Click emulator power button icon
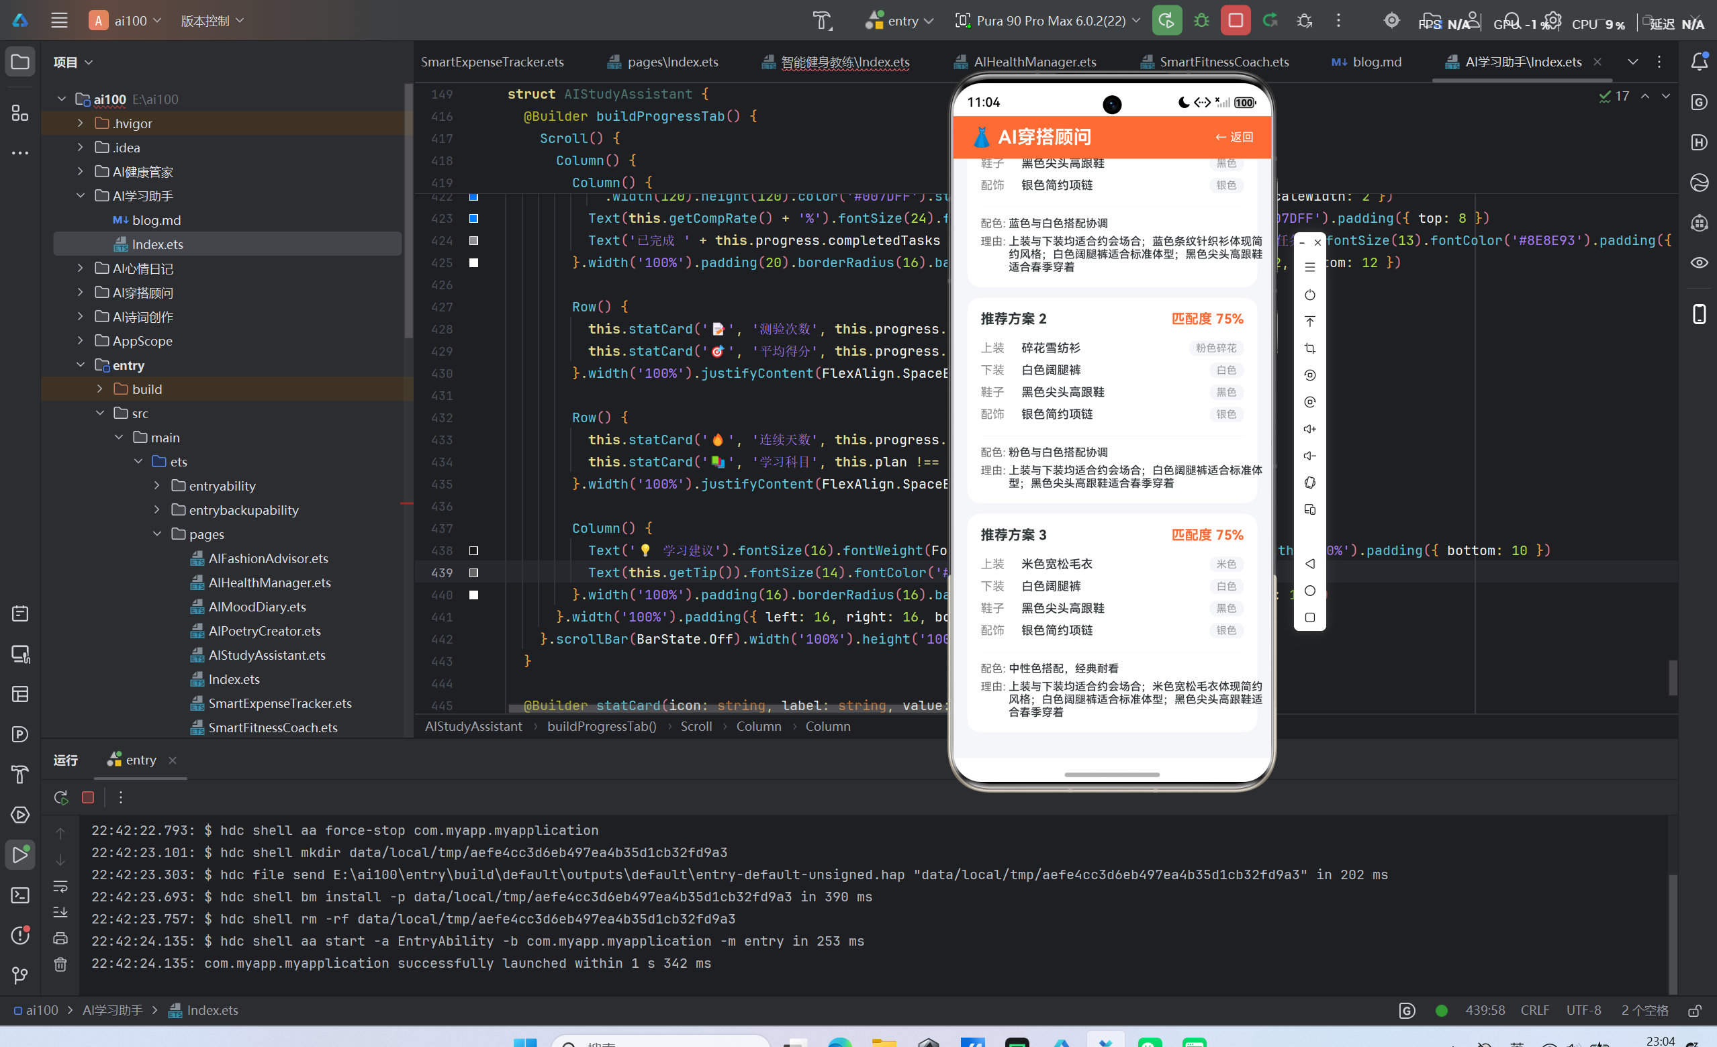Screen dimensions: 1717x1047 tap(1309, 295)
